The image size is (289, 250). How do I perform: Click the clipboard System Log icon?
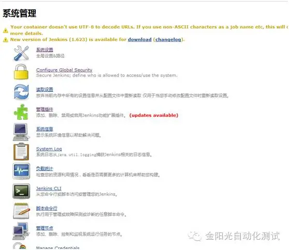21,152
